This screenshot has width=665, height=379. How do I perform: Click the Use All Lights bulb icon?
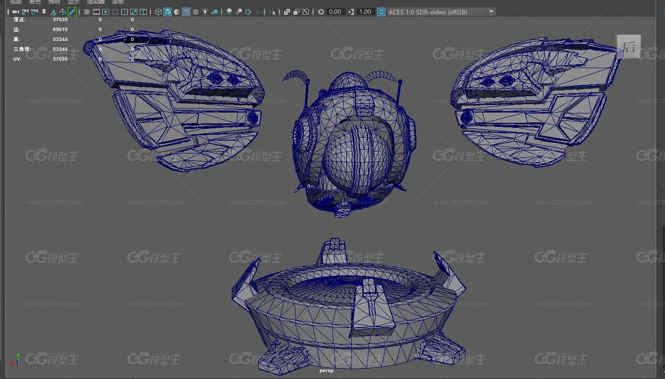(x=205, y=12)
